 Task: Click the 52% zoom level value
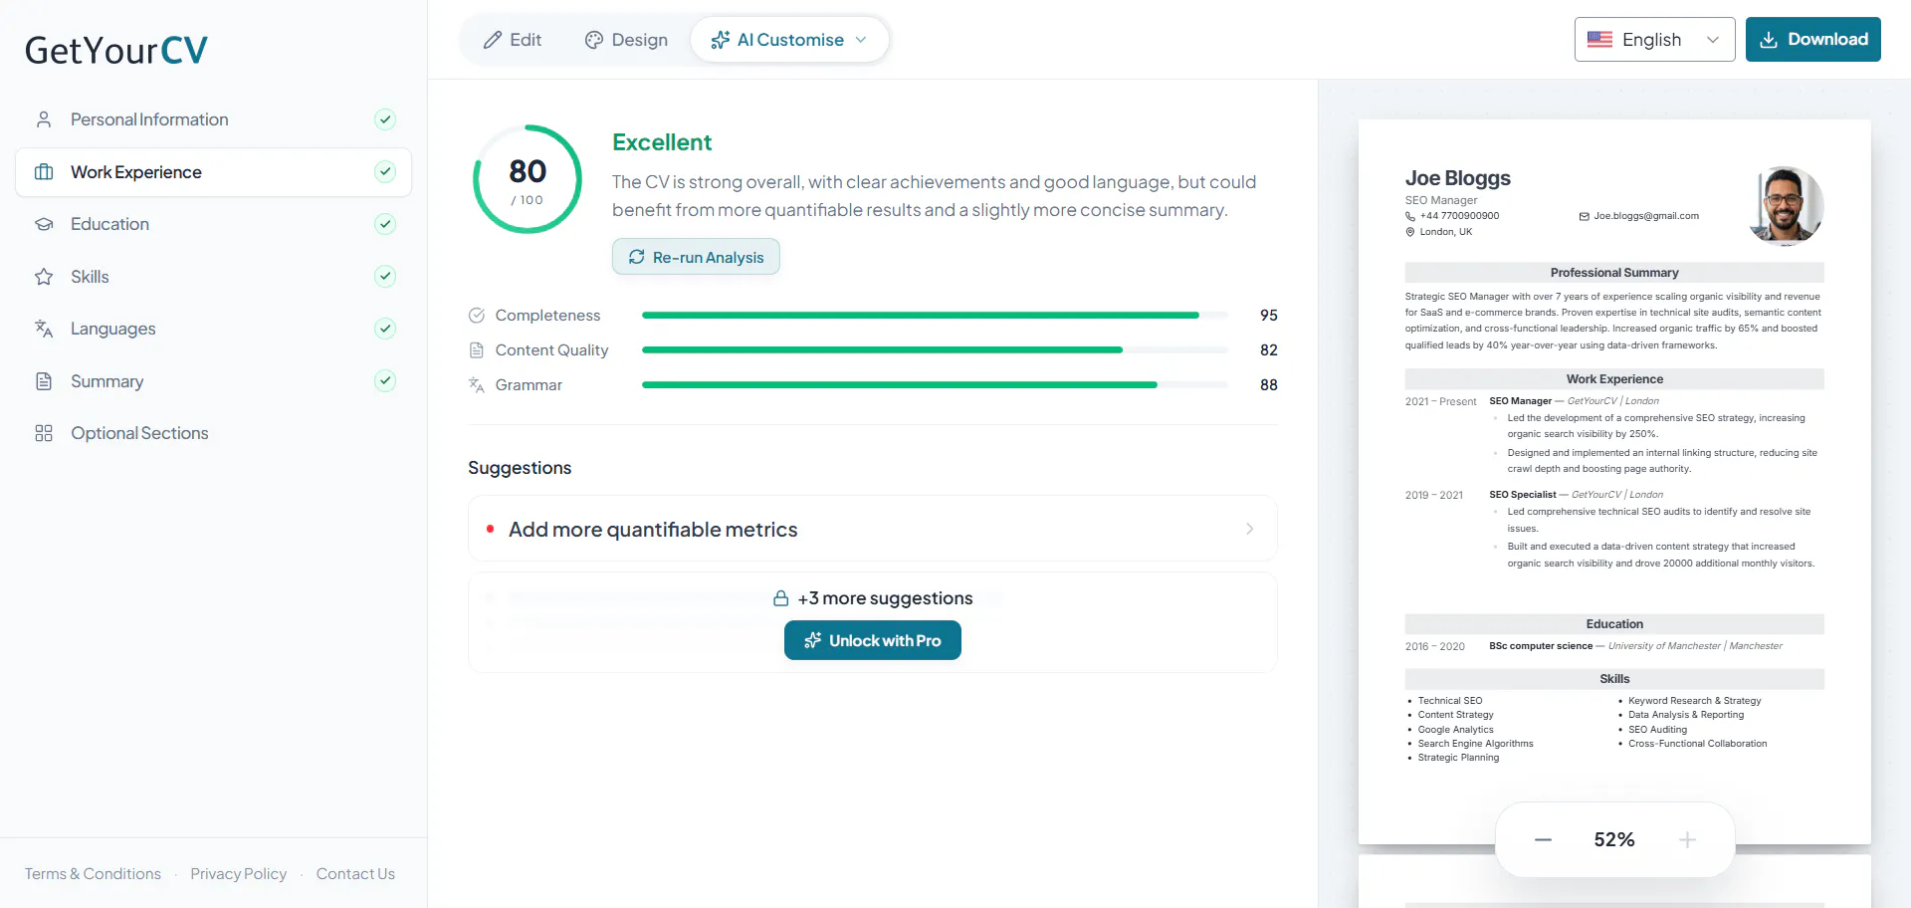pyautogui.click(x=1614, y=840)
